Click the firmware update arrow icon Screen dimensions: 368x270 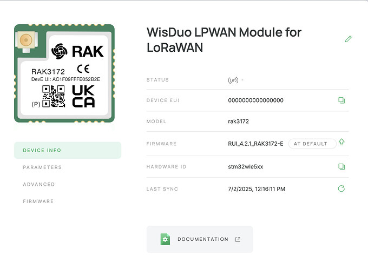point(341,143)
